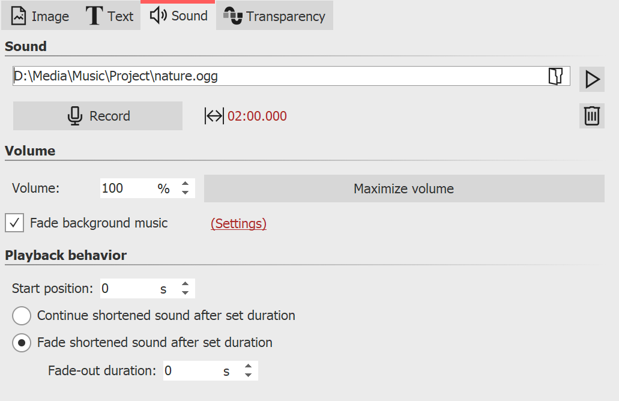This screenshot has width=619, height=401.
Task: Switch to the Text tab
Action: point(110,16)
